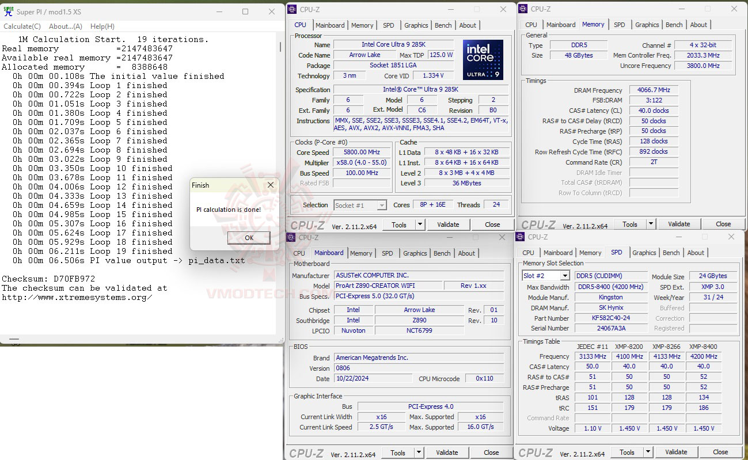Open the About tab in the Motherboard CPU-Z window

467,253
